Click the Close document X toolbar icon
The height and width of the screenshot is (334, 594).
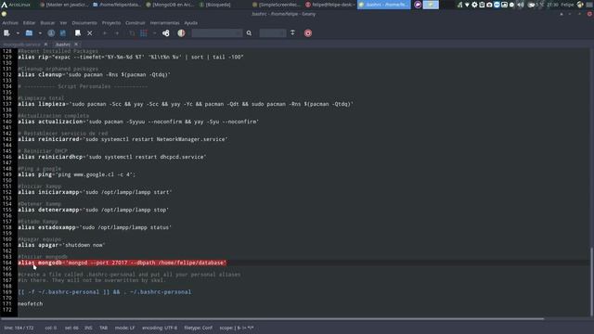[x=90, y=33]
